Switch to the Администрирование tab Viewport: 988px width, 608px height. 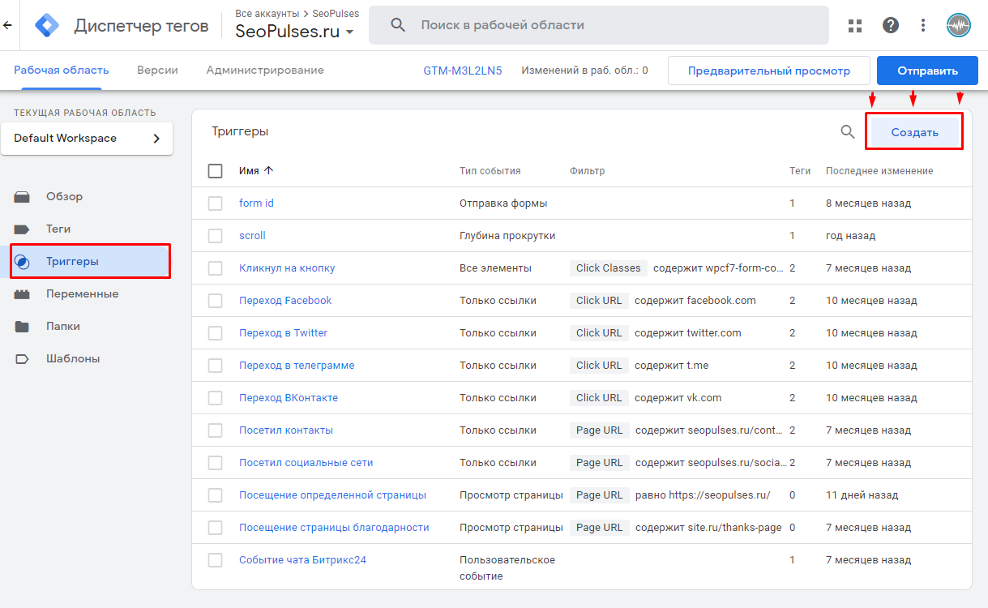pos(265,71)
